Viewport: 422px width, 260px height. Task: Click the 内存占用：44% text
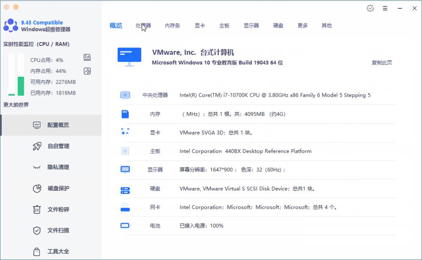tap(48, 71)
